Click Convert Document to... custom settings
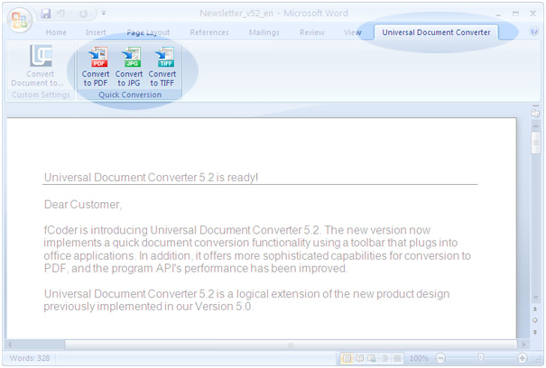Image resolution: width=546 pixels, height=368 pixels. [x=41, y=66]
